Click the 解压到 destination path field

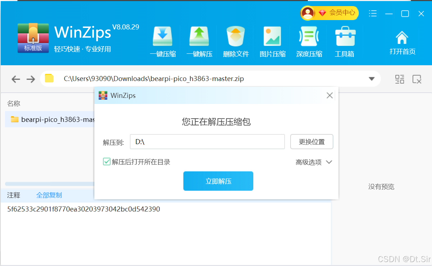coord(207,142)
